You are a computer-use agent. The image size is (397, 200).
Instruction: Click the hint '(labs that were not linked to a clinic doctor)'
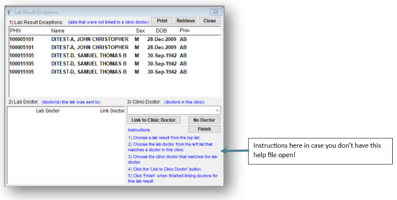coord(109,22)
